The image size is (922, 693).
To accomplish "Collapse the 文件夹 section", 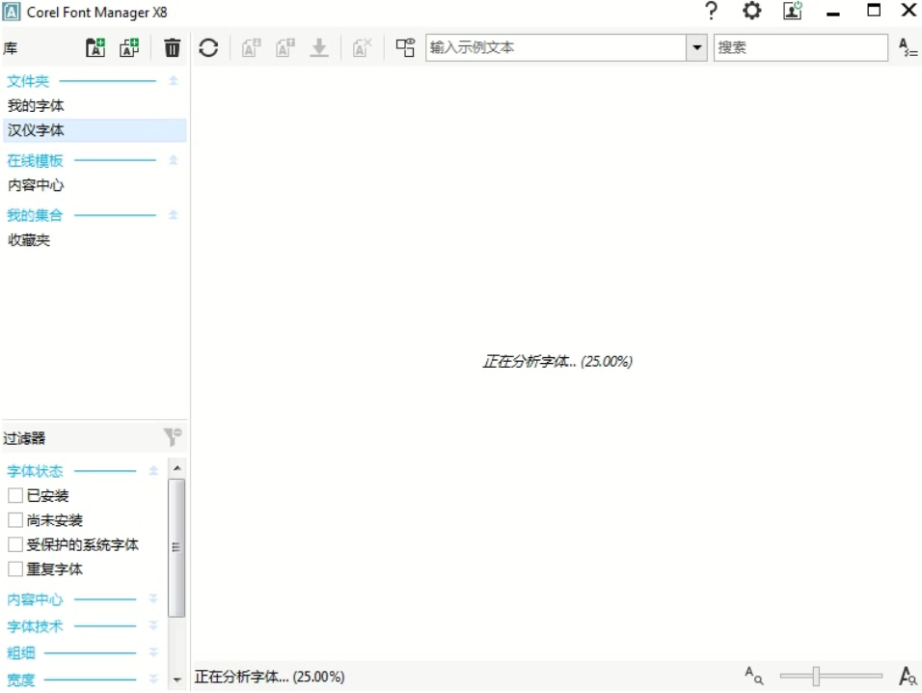I will click(174, 81).
